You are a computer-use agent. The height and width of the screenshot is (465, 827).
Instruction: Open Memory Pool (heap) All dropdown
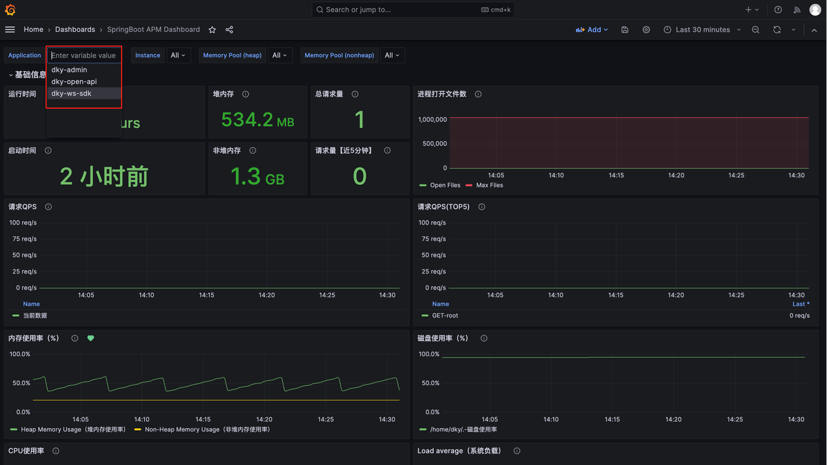pos(279,56)
